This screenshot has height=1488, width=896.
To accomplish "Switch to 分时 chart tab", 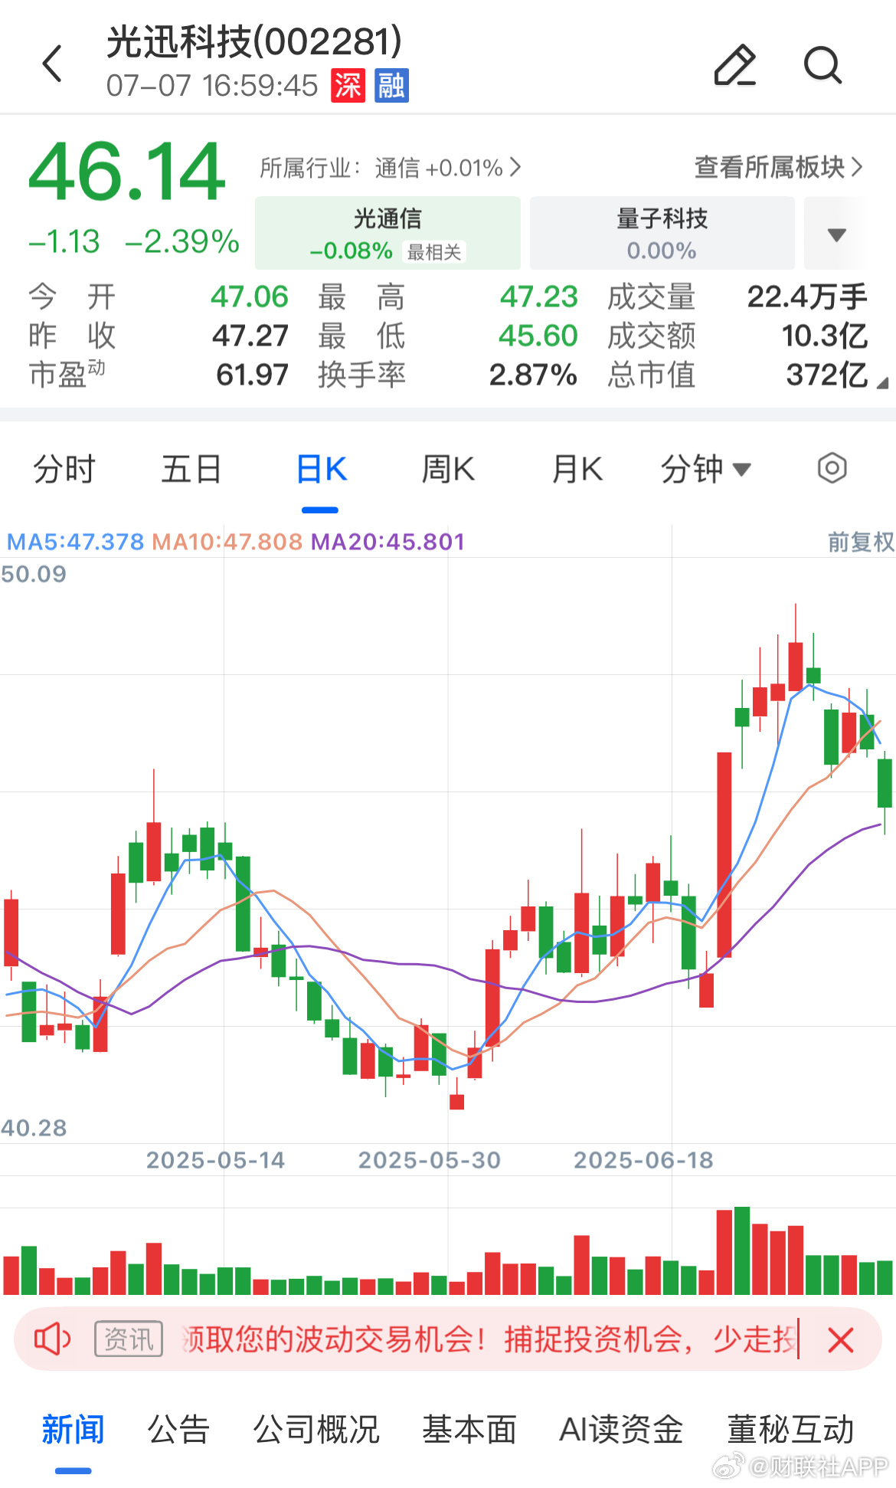I will [64, 468].
